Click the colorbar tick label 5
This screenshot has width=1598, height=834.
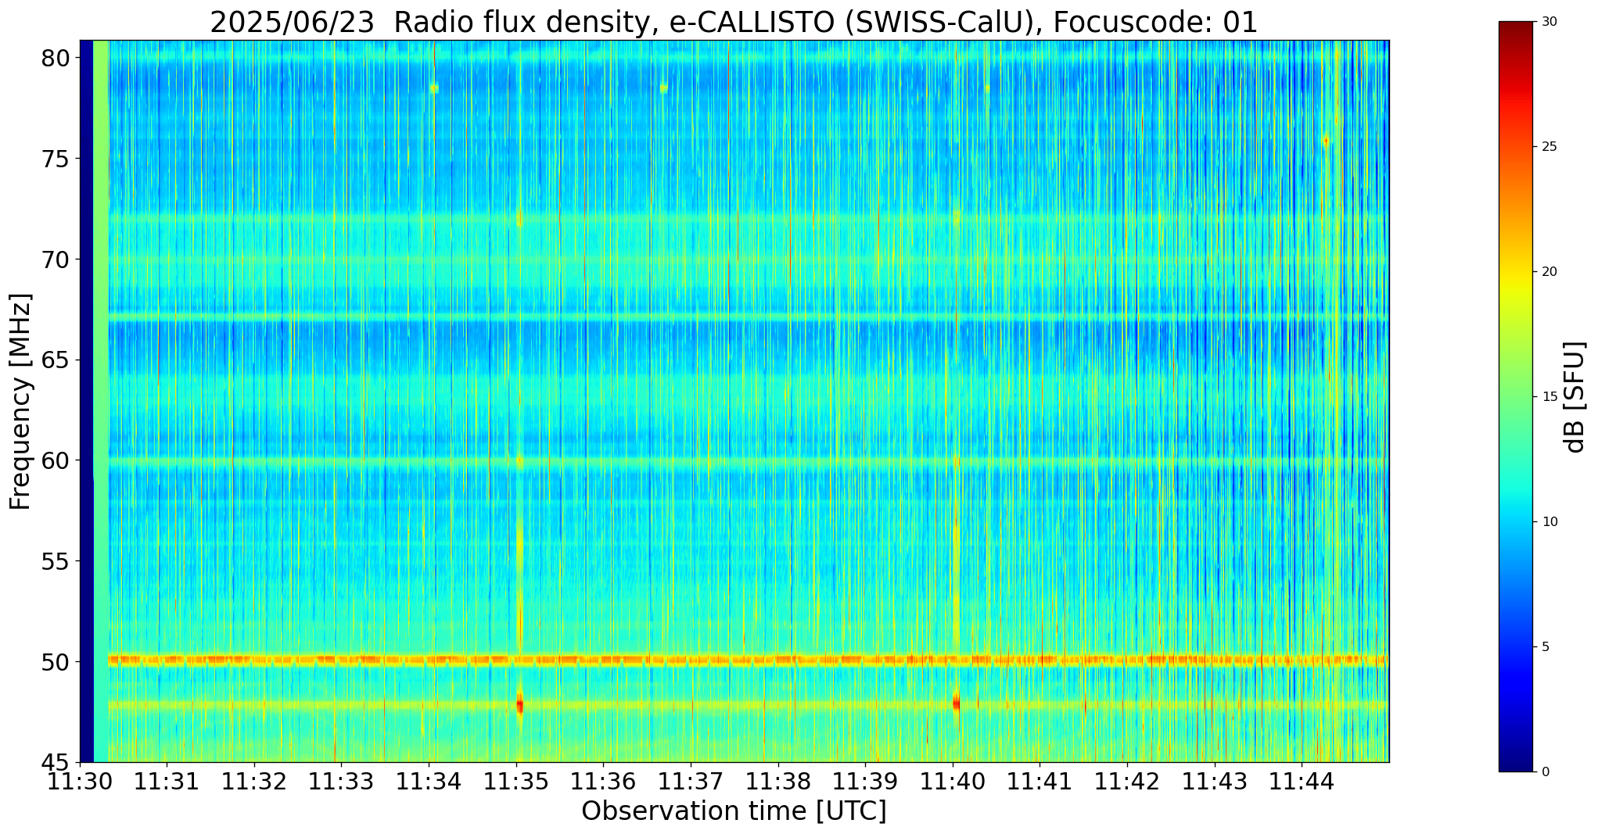1545,647
